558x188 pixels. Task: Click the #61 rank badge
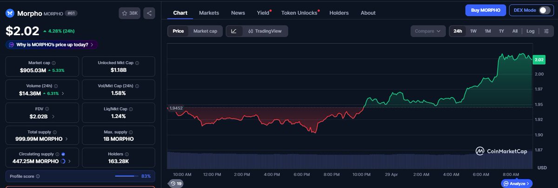click(x=71, y=13)
